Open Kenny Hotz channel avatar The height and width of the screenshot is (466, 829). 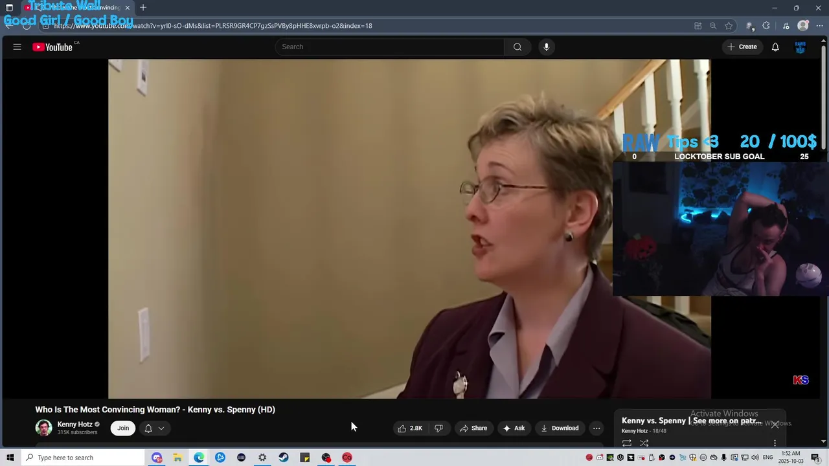point(43,428)
